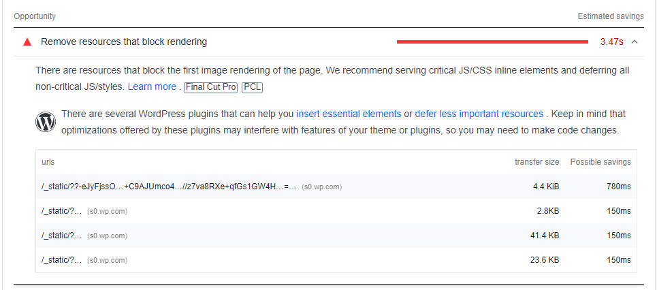Click the WordPress logo icon
657x290 pixels.
click(46, 122)
